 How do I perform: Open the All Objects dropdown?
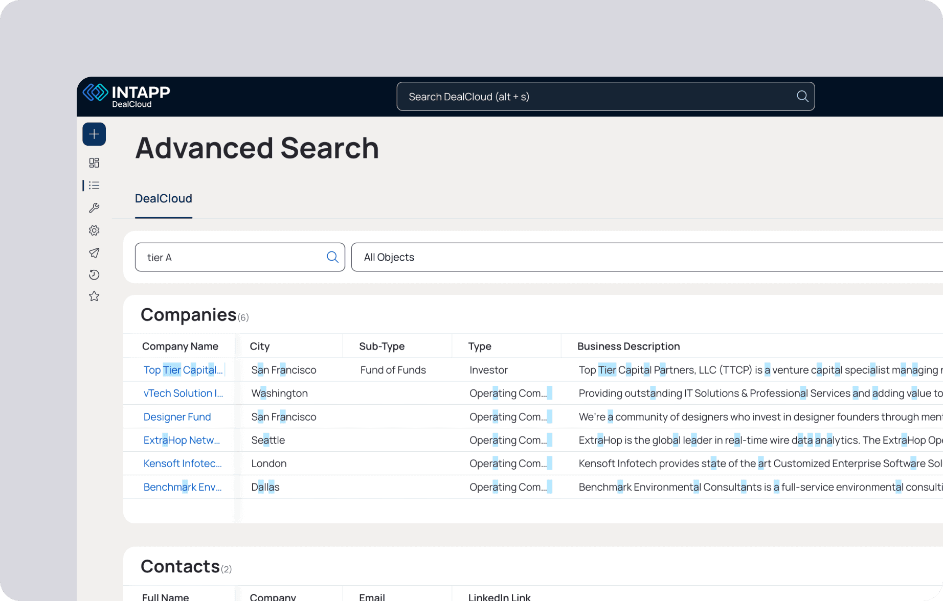pyautogui.click(x=647, y=257)
